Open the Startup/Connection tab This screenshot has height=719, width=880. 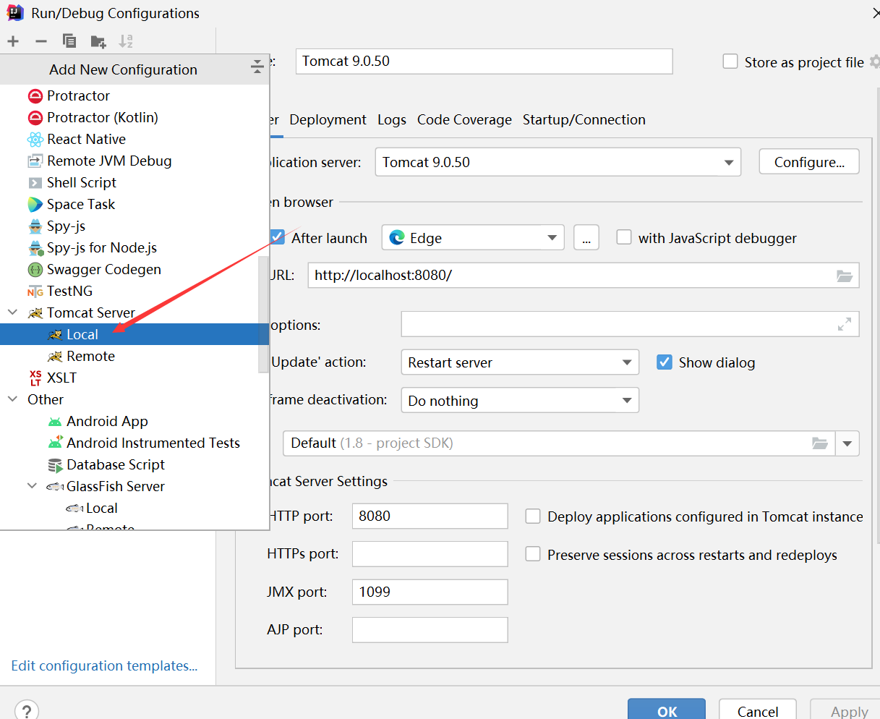pos(584,119)
